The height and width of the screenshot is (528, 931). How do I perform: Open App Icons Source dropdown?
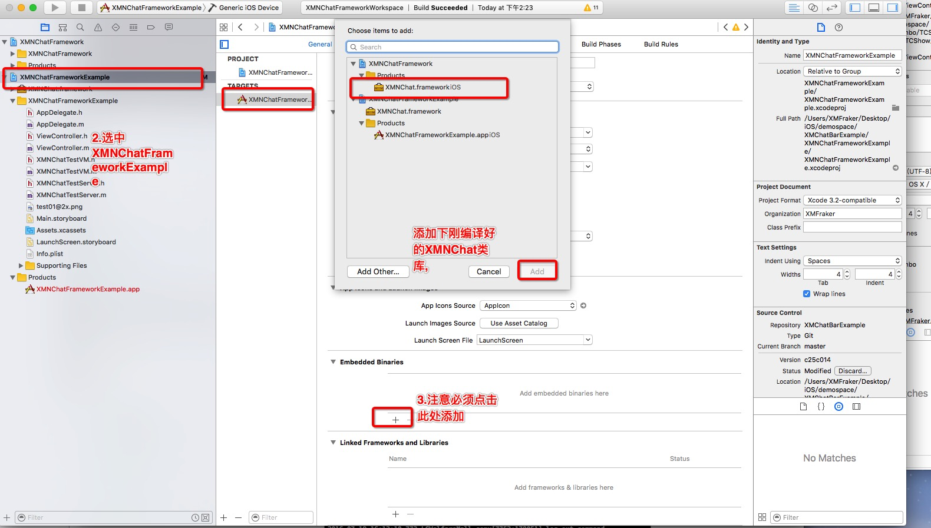tap(528, 305)
